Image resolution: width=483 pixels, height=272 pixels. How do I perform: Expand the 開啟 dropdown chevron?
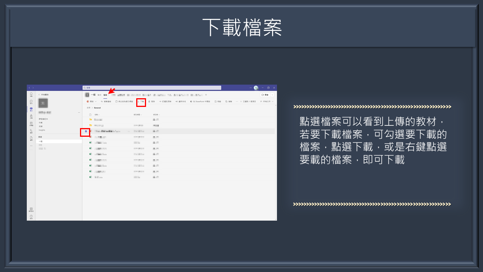95,101
